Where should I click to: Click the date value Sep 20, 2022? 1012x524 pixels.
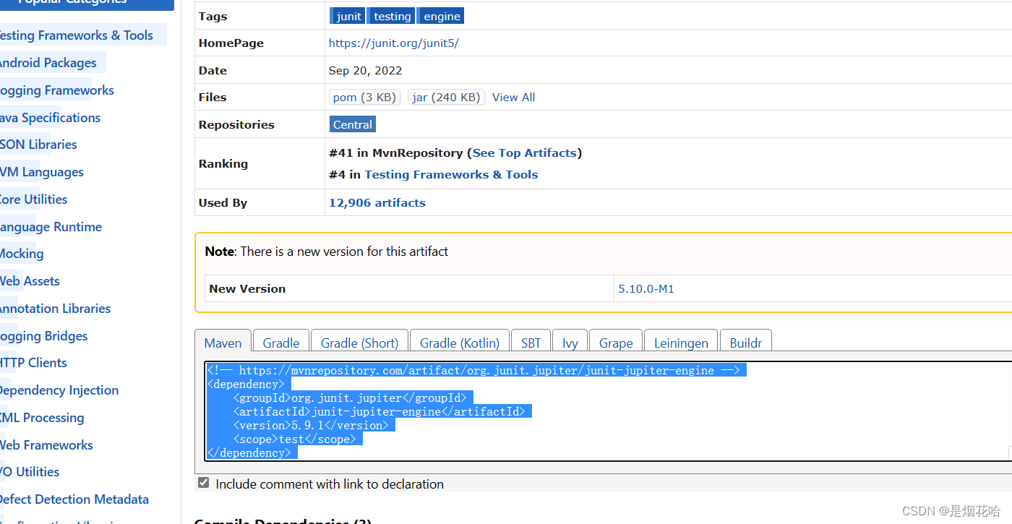(365, 70)
